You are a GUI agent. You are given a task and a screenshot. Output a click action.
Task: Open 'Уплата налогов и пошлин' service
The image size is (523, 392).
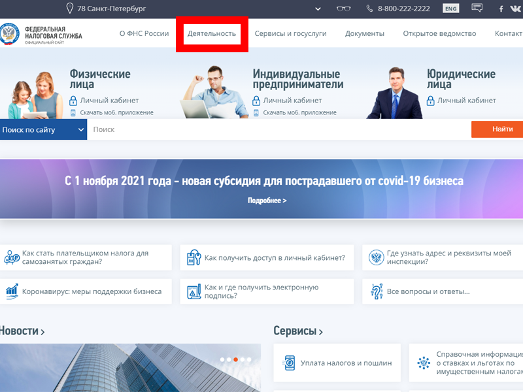[x=346, y=363]
